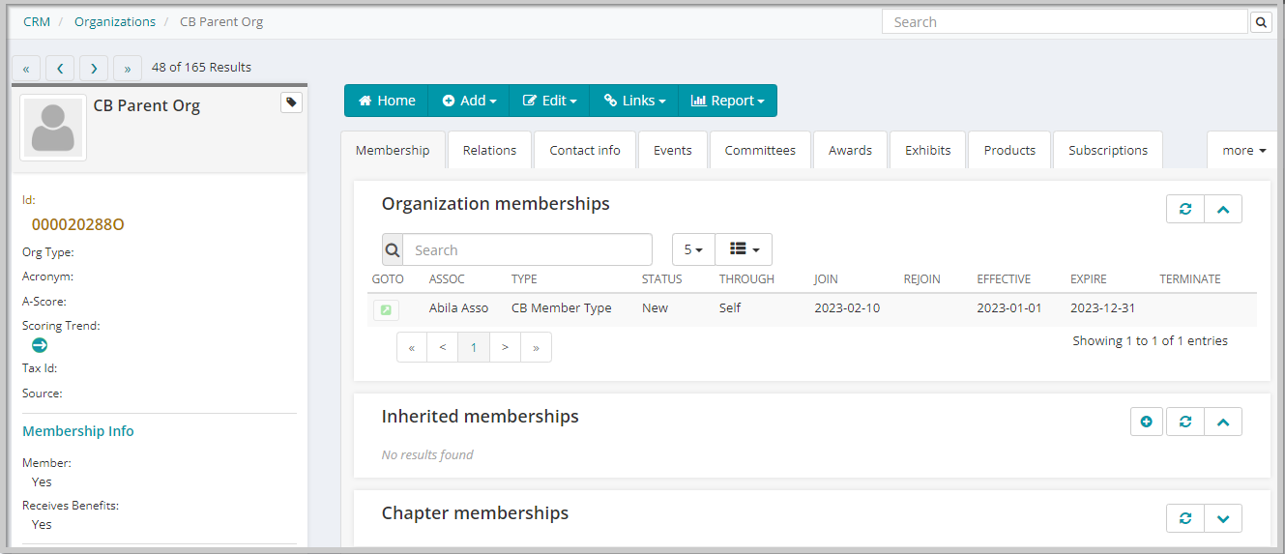Collapse the Inherited memberships panel

1223,422
